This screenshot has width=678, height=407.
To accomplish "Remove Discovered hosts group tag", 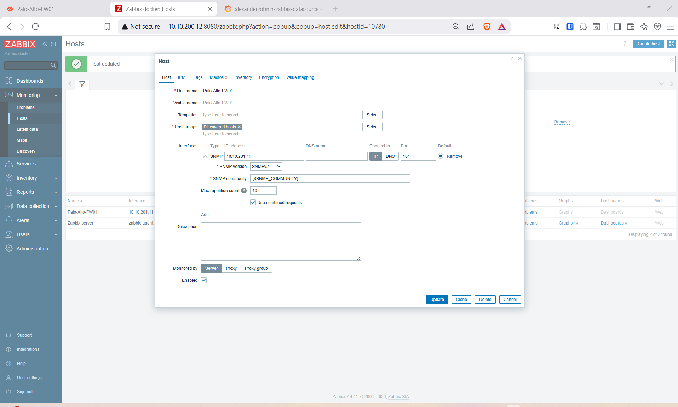I will pos(239,127).
